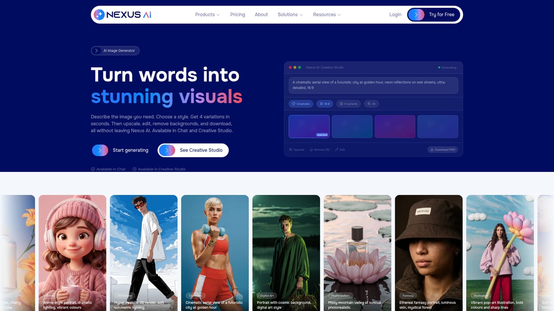Click the red window dot in Creative Studio

290,67
